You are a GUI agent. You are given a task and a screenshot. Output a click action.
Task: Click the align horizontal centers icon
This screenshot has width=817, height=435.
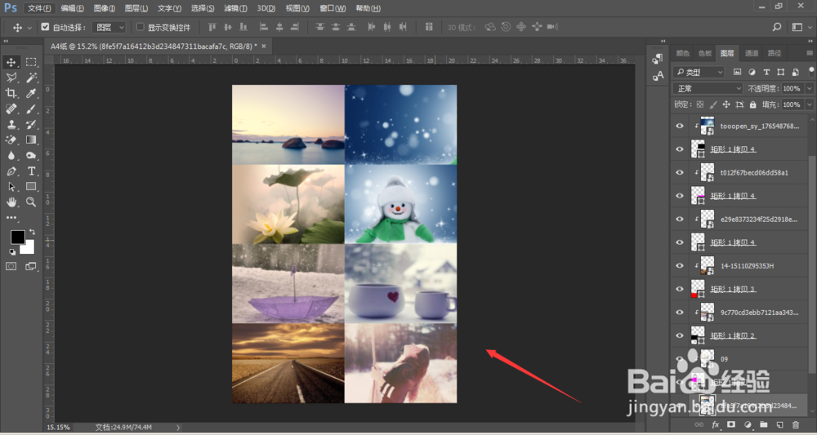click(x=279, y=27)
